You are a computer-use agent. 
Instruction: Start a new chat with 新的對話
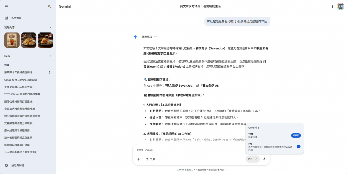13,18
